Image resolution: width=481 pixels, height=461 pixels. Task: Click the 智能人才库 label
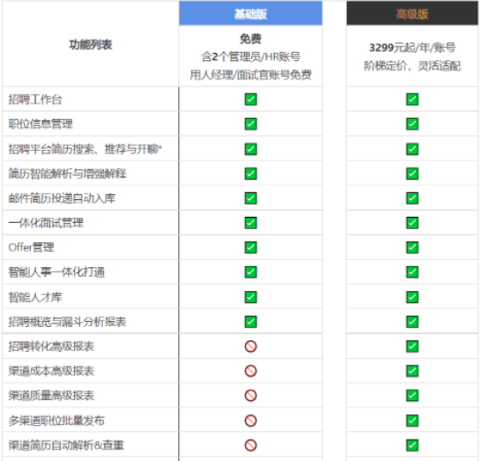(x=35, y=297)
